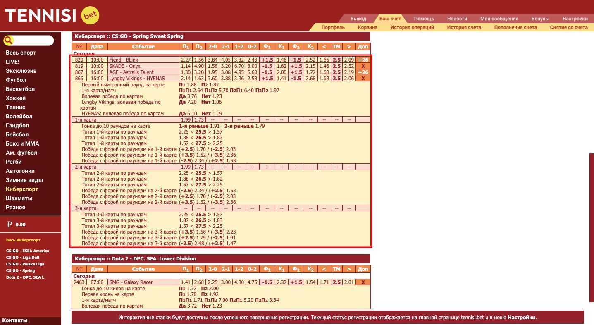Open История операций submenu item
The height and width of the screenshot is (325, 594).
(412, 27)
